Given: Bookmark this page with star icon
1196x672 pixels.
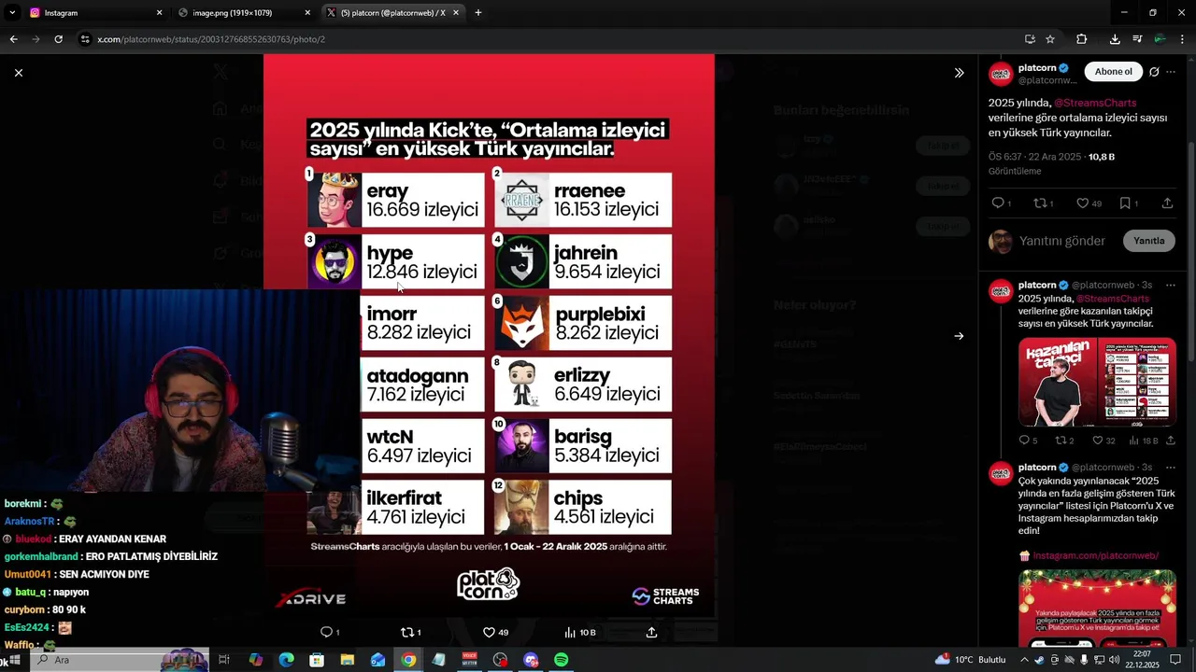Looking at the screenshot, I should tap(1050, 39).
